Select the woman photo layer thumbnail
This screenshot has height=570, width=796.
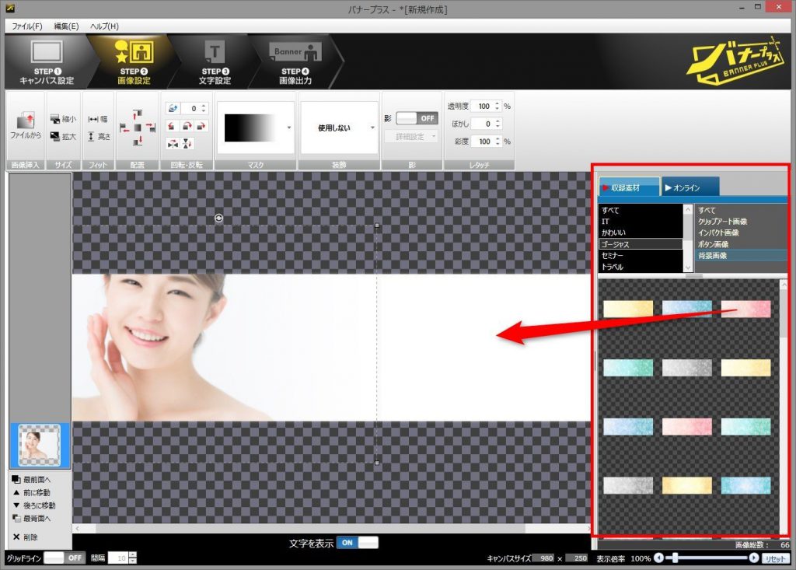click(40, 446)
